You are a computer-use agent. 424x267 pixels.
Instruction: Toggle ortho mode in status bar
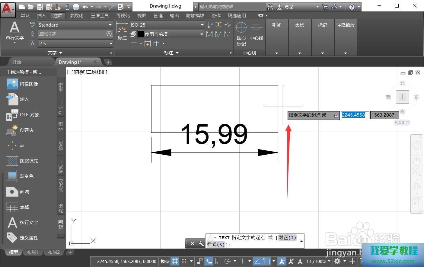click(x=218, y=261)
